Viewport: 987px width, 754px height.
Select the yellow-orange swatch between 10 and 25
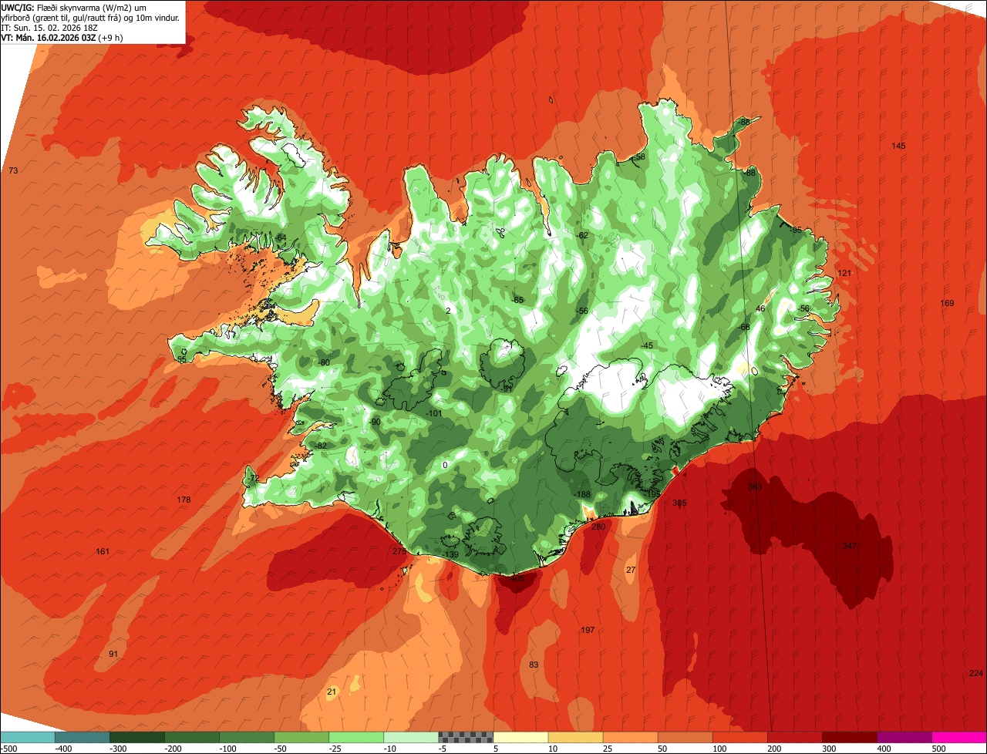click(574, 737)
